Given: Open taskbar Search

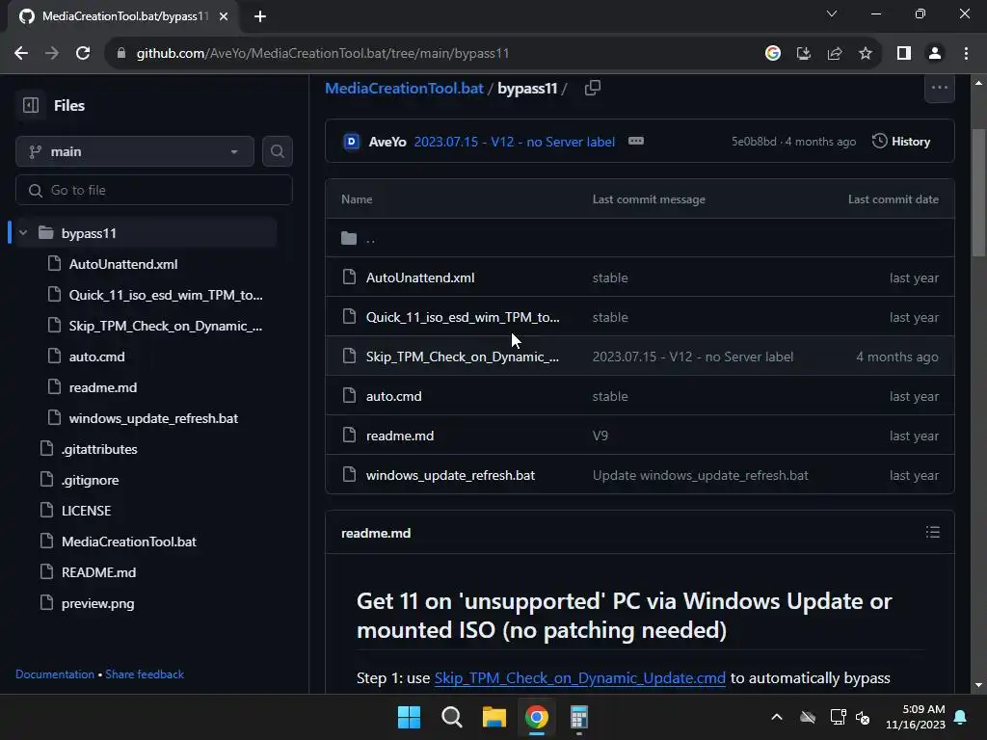Looking at the screenshot, I should 451,717.
